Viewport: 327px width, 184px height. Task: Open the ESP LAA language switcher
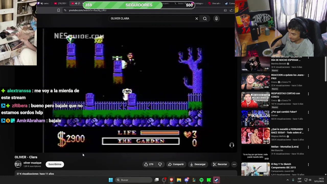click(x=299, y=180)
